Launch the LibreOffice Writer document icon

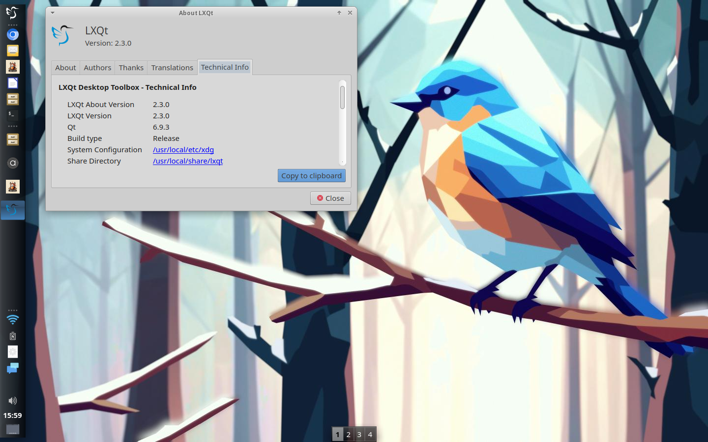click(x=13, y=83)
